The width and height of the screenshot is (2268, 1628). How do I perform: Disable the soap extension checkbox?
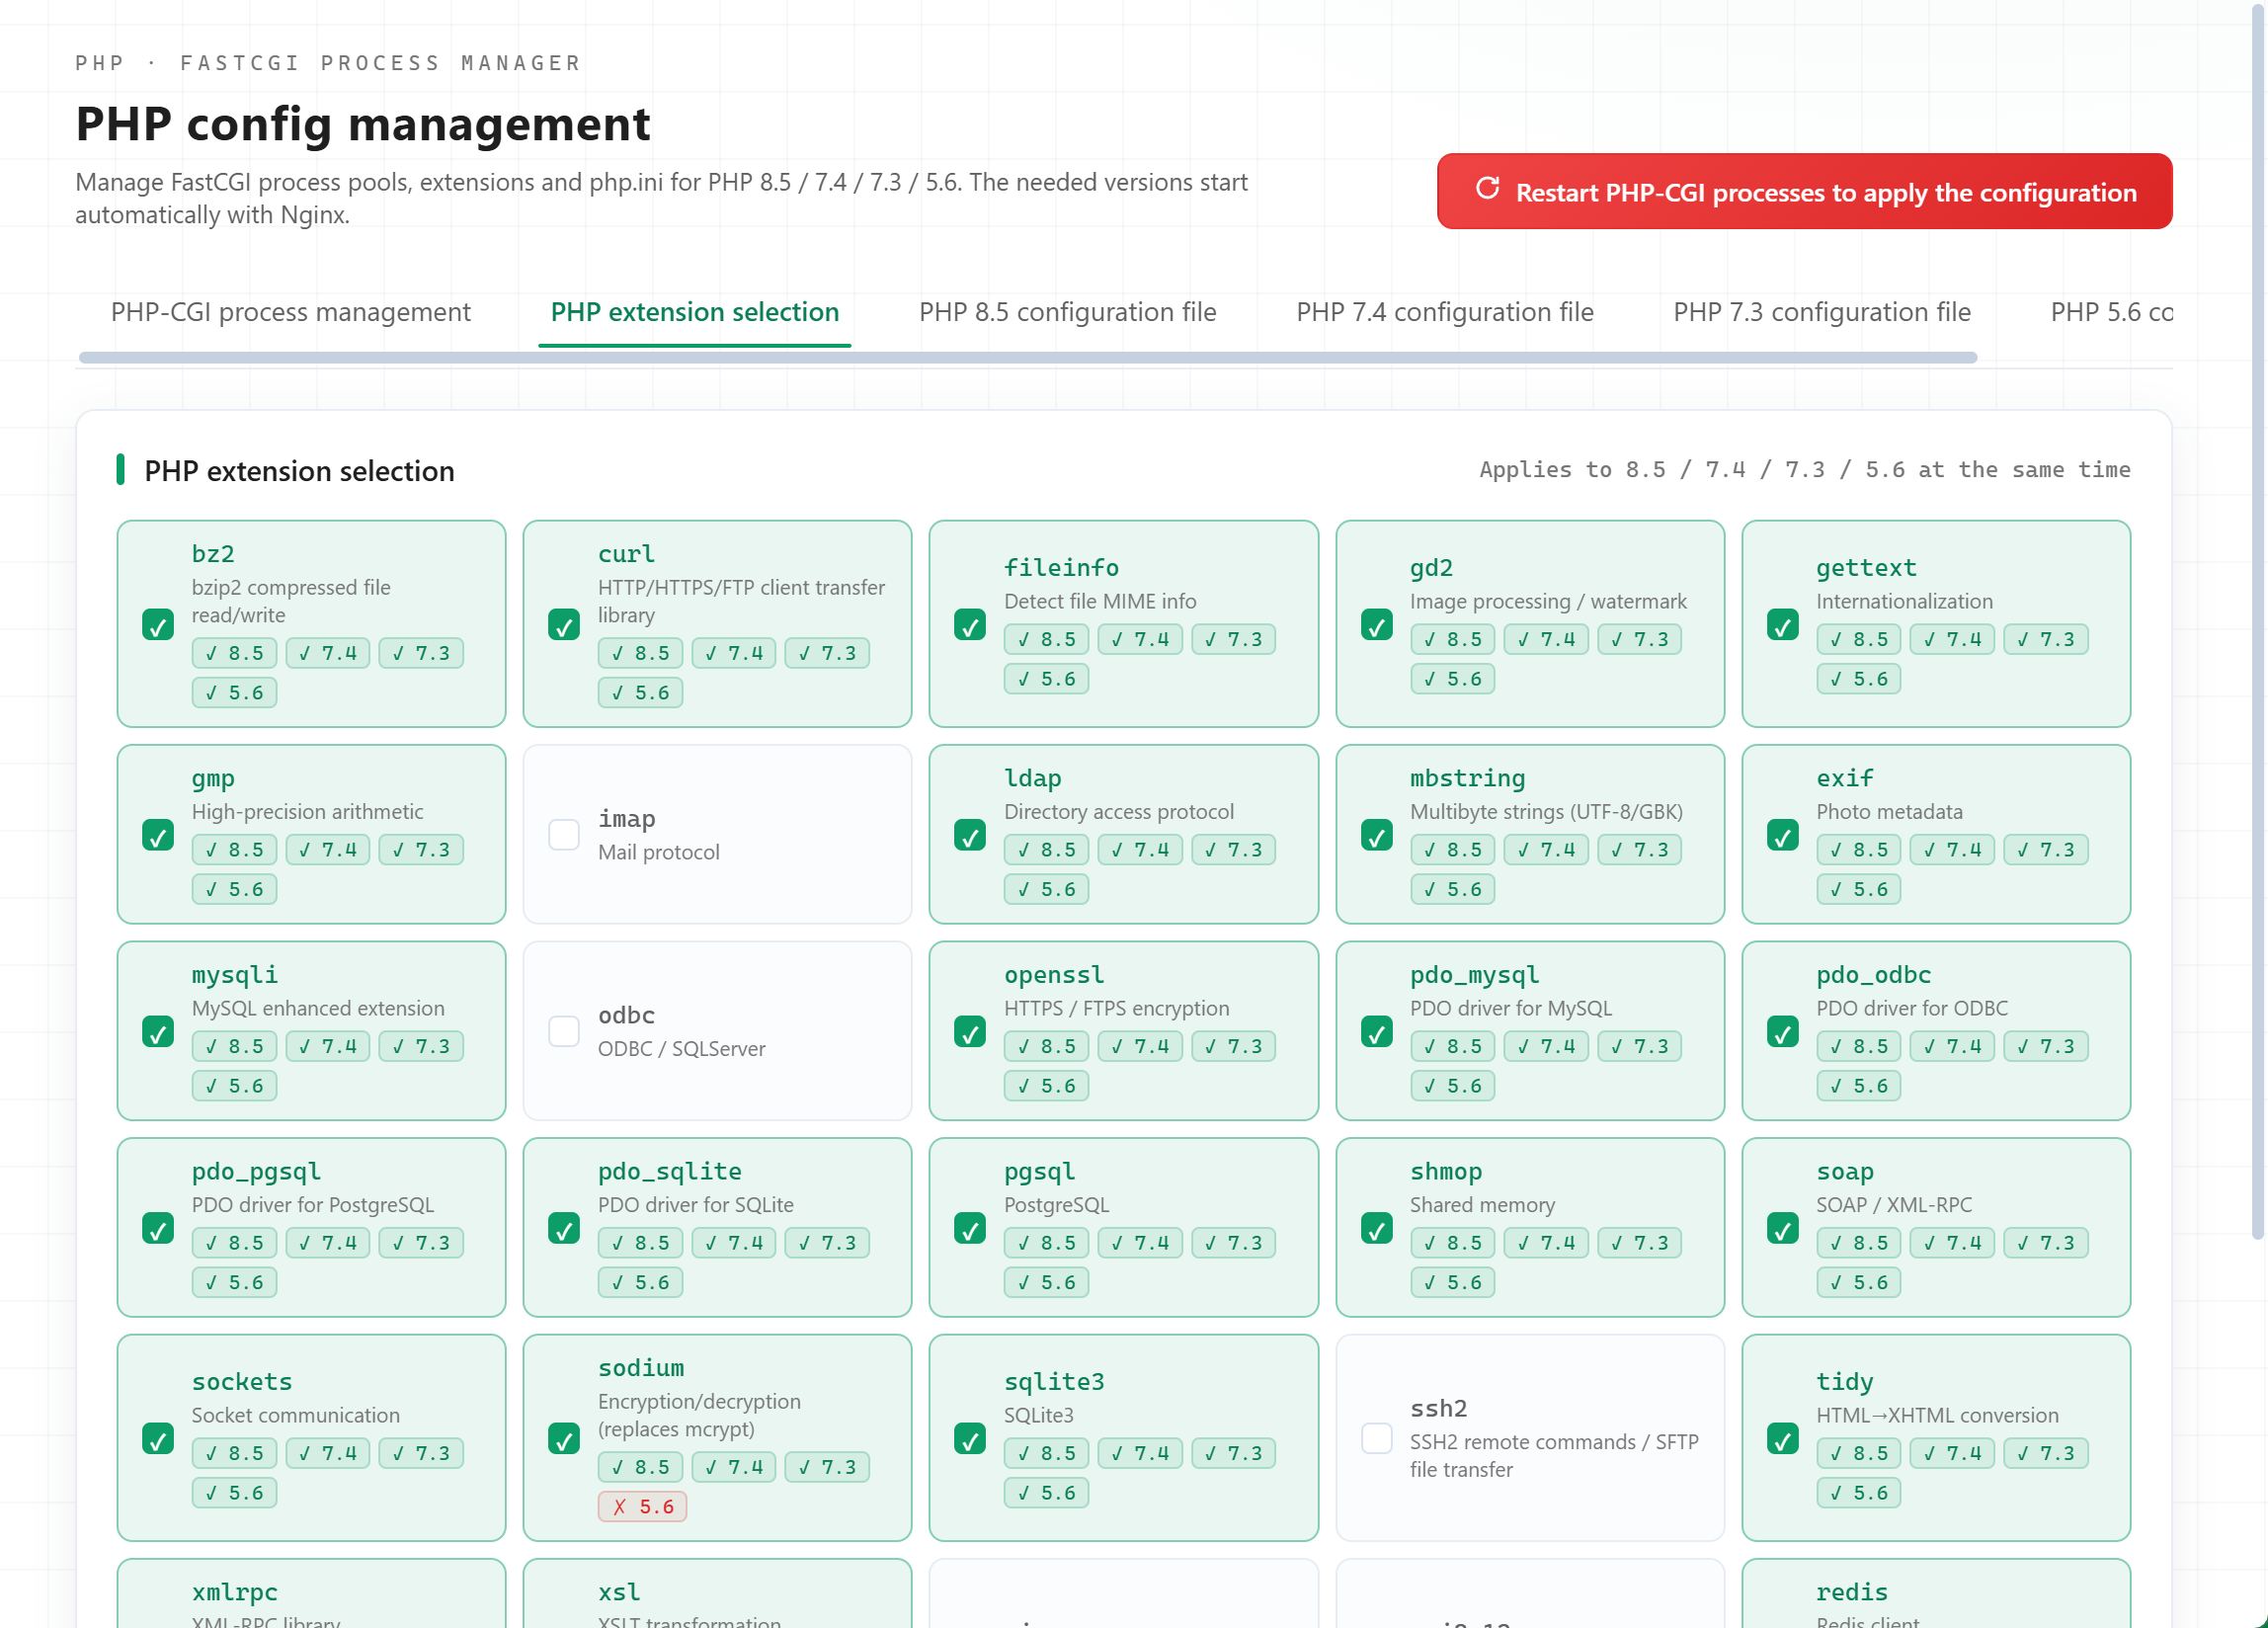(x=1783, y=1228)
